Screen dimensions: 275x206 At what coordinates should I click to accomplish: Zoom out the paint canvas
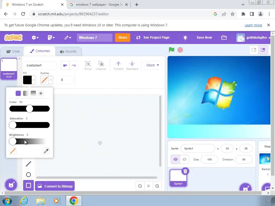click(140, 186)
